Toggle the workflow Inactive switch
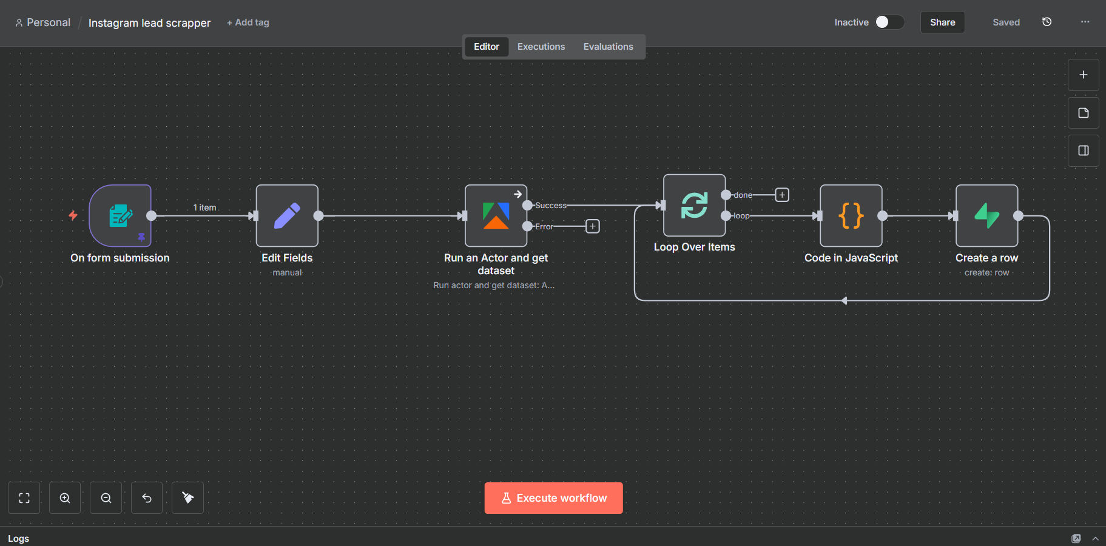 pyautogui.click(x=889, y=22)
